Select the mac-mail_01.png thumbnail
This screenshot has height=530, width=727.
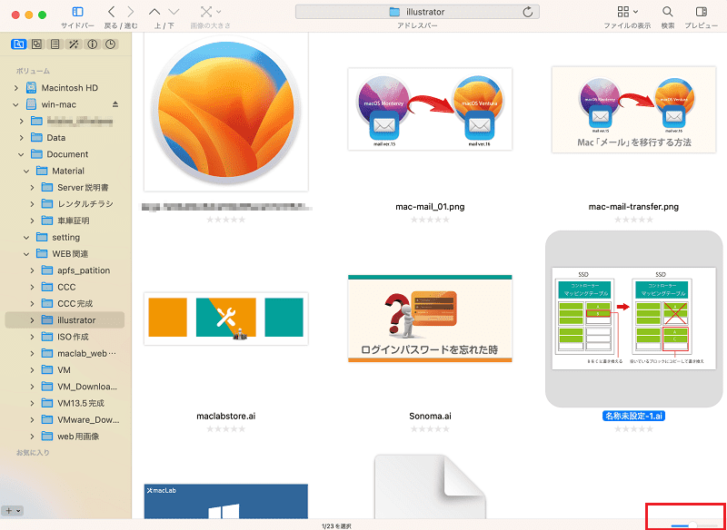(x=430, y=109)
